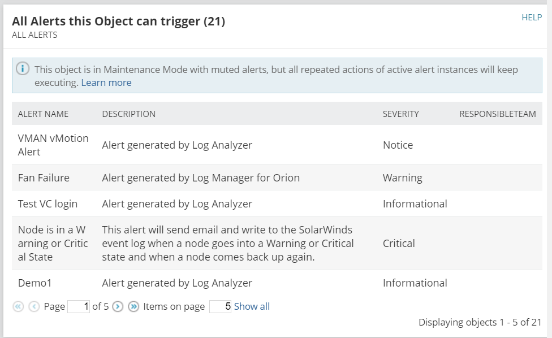This screenshot has width=552, height=338.
Task: Go to next page of alerts
Action: (118, 306)
